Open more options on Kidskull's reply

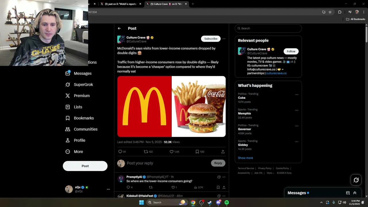(x=224, y=196)
